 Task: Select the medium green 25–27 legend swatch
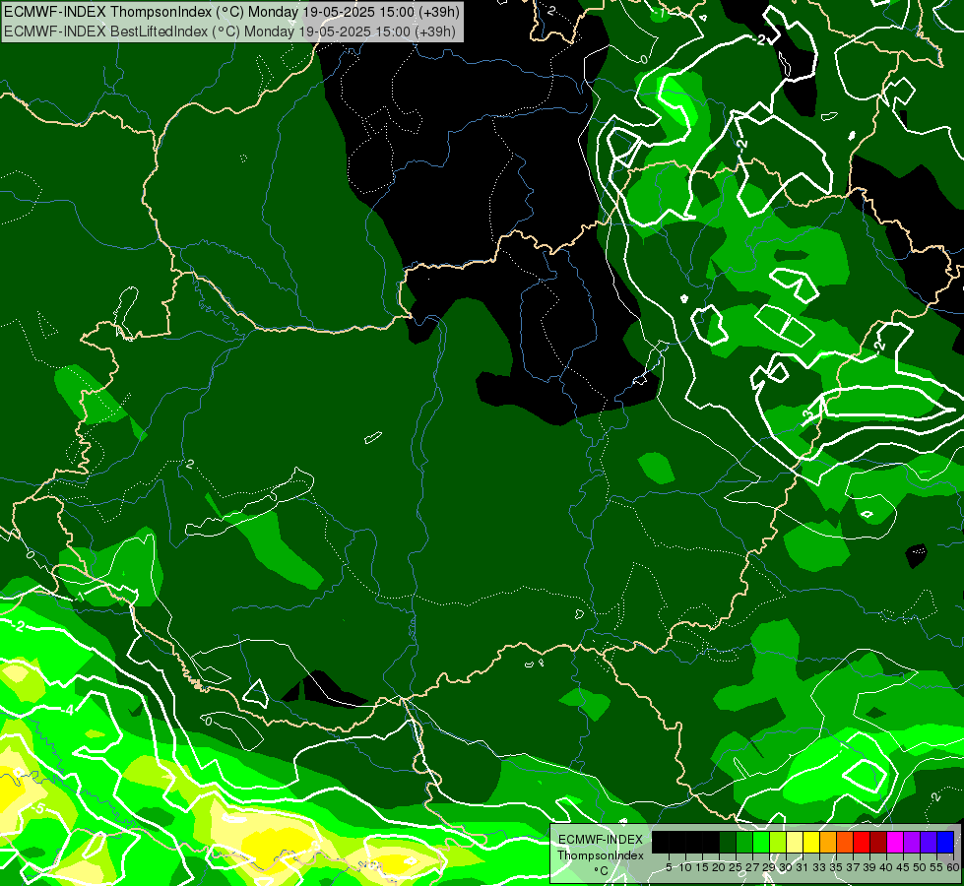[744, 842]
